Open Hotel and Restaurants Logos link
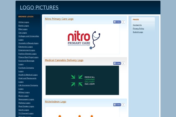The height and width of the screenshot is (117, 176). coord(27,80)
